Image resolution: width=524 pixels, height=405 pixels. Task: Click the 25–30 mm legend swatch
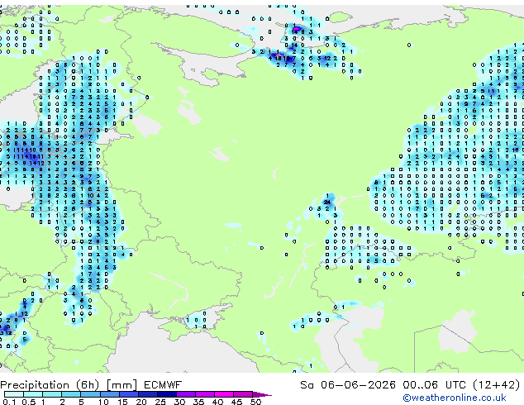(166, 394)
